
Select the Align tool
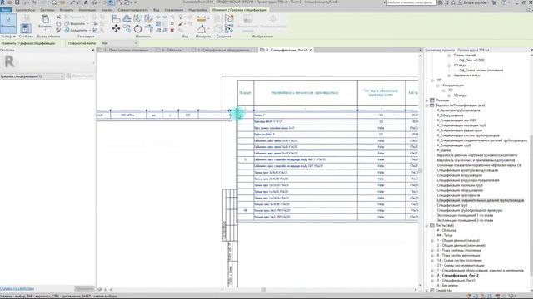coord(116,18)
